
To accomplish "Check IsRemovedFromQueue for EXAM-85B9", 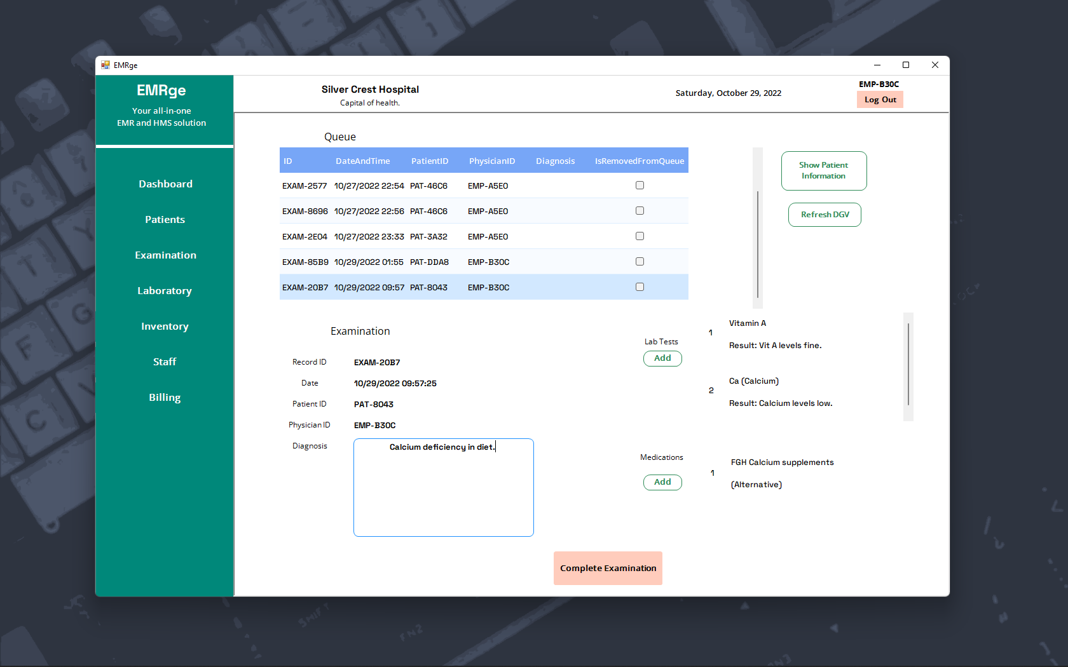I will pyautogui.click(x=640, y=261).
